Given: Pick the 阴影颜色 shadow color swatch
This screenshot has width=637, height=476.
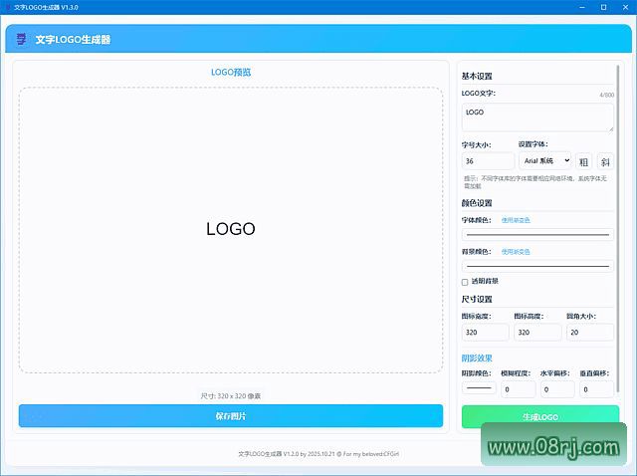Looking at the screenshot, I should click(x=478, y=388).
